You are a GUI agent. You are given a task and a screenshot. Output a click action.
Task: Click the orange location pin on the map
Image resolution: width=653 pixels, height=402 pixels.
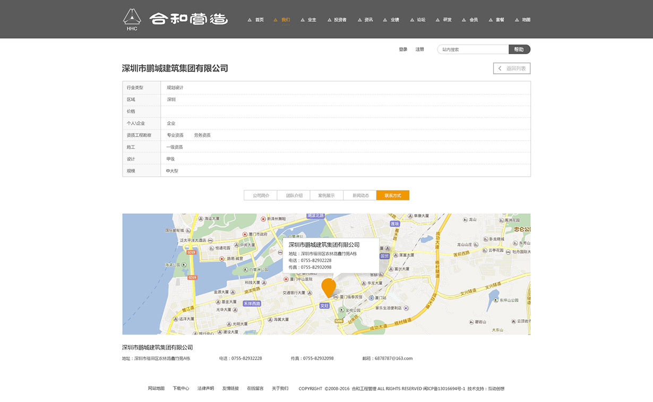329,287
